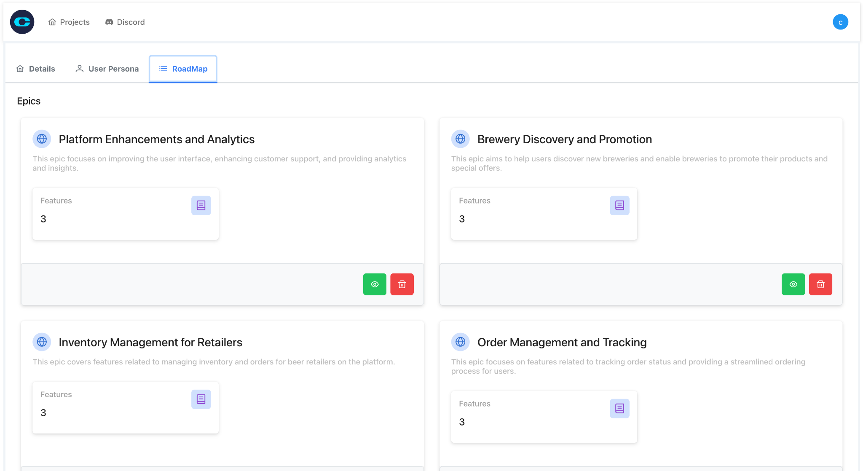Click features list icon in Platform Enhancements card
This screenshot has height=471, width=863.
coord(201,206)
